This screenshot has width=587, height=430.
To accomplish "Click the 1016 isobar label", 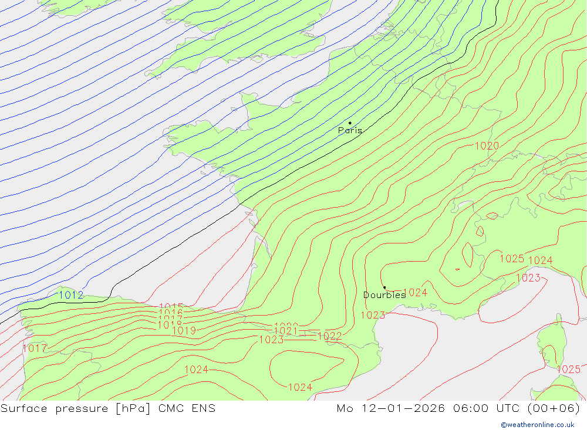I will click(171, 313).
